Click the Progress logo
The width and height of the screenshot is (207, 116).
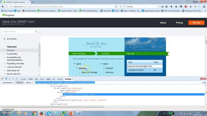click(8, 15)
